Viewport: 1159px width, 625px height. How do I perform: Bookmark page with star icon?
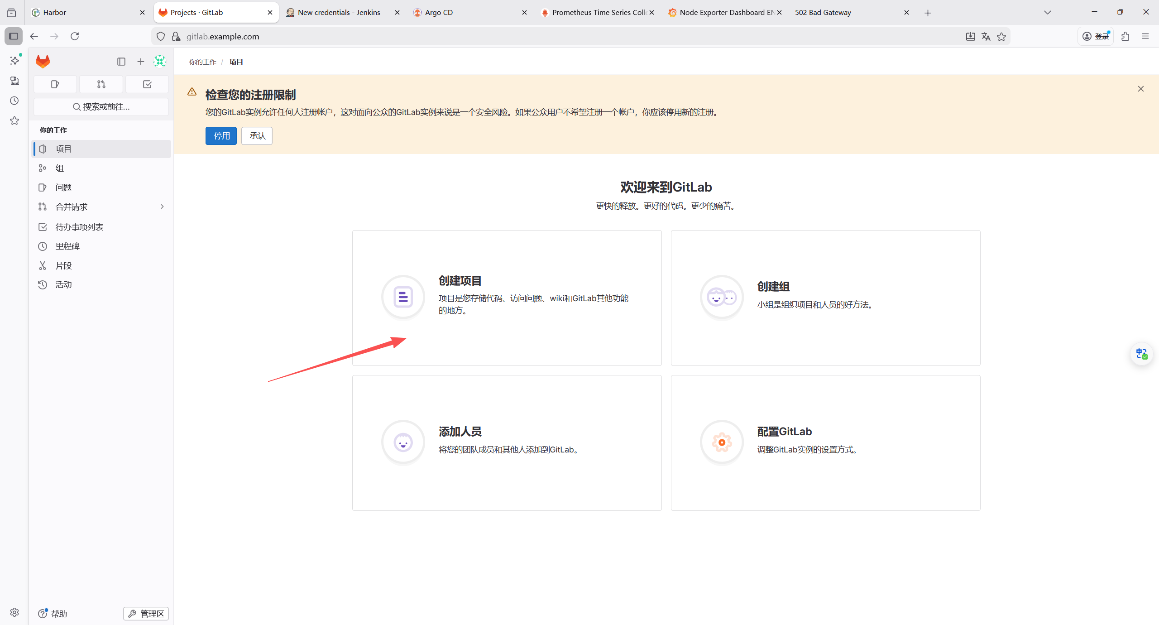[1001, 37]
